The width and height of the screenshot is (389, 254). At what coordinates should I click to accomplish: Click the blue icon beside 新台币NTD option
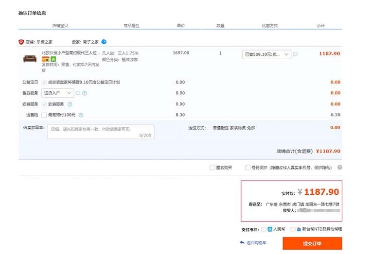(299, 229)
